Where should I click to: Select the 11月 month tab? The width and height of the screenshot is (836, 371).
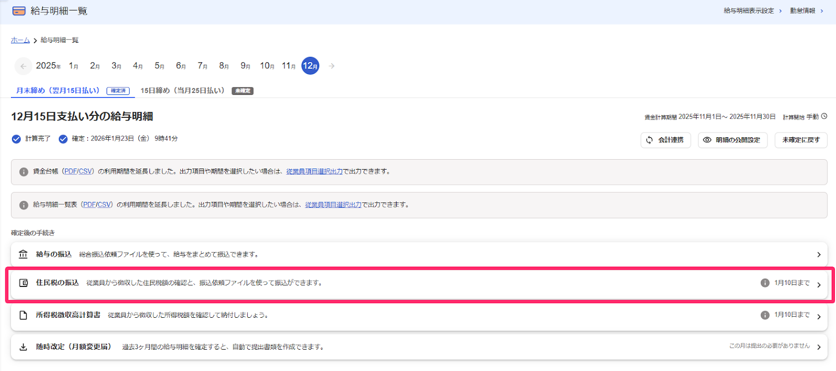[289, 66]
